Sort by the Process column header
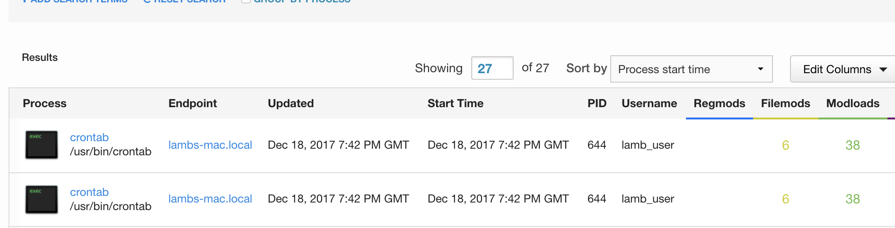 [x=44, y=103]
